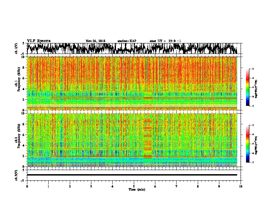271x209 pixels.
Task: Click the time axis tick label "3"
Action: (91, 186)
